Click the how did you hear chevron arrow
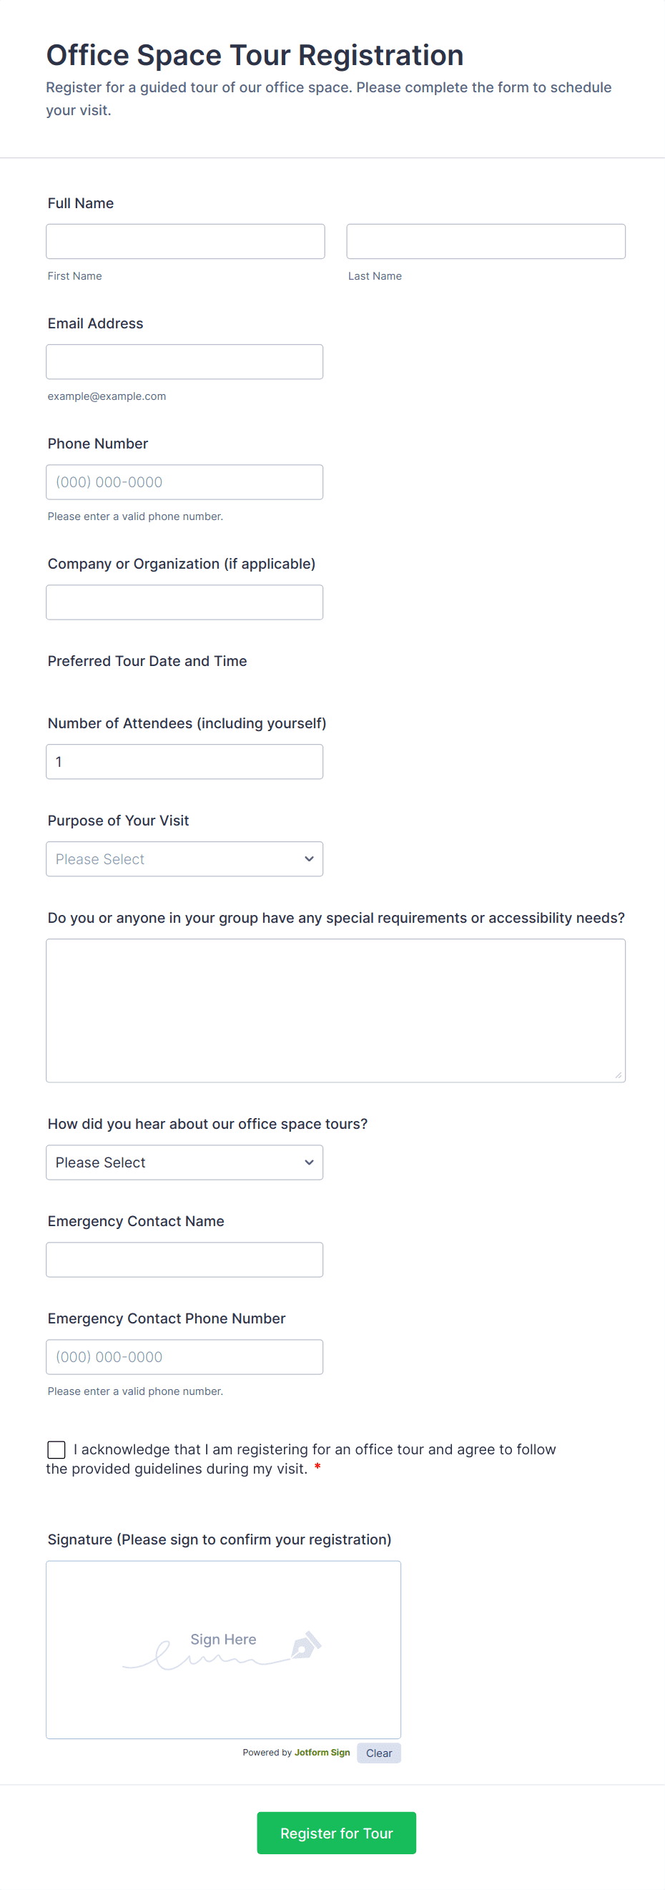This screenshot has height=1890, width=665. click(x=310, y=1162)
